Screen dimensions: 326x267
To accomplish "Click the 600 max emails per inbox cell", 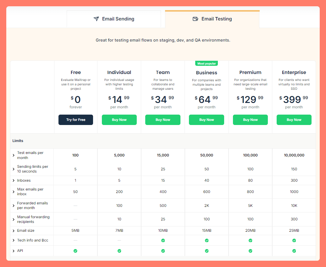I will click(x=207, y=192).
